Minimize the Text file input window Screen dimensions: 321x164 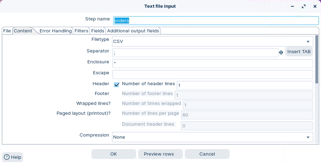tap(292, 6)
